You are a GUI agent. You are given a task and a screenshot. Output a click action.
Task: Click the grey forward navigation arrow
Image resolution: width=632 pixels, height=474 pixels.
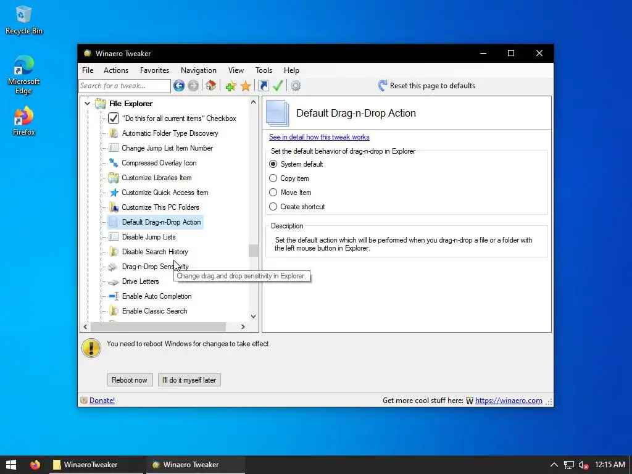pos(193,85)
